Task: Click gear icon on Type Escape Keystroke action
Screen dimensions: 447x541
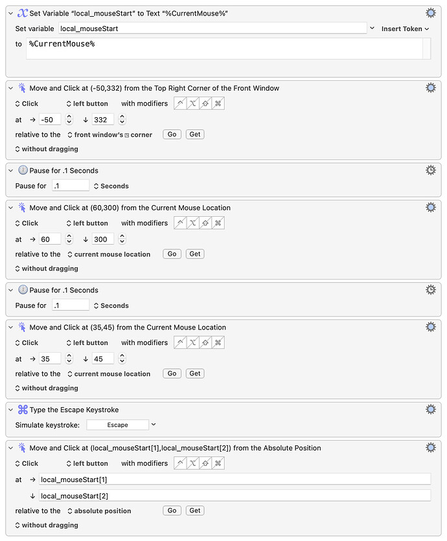Action: click(x=430, y=410)
